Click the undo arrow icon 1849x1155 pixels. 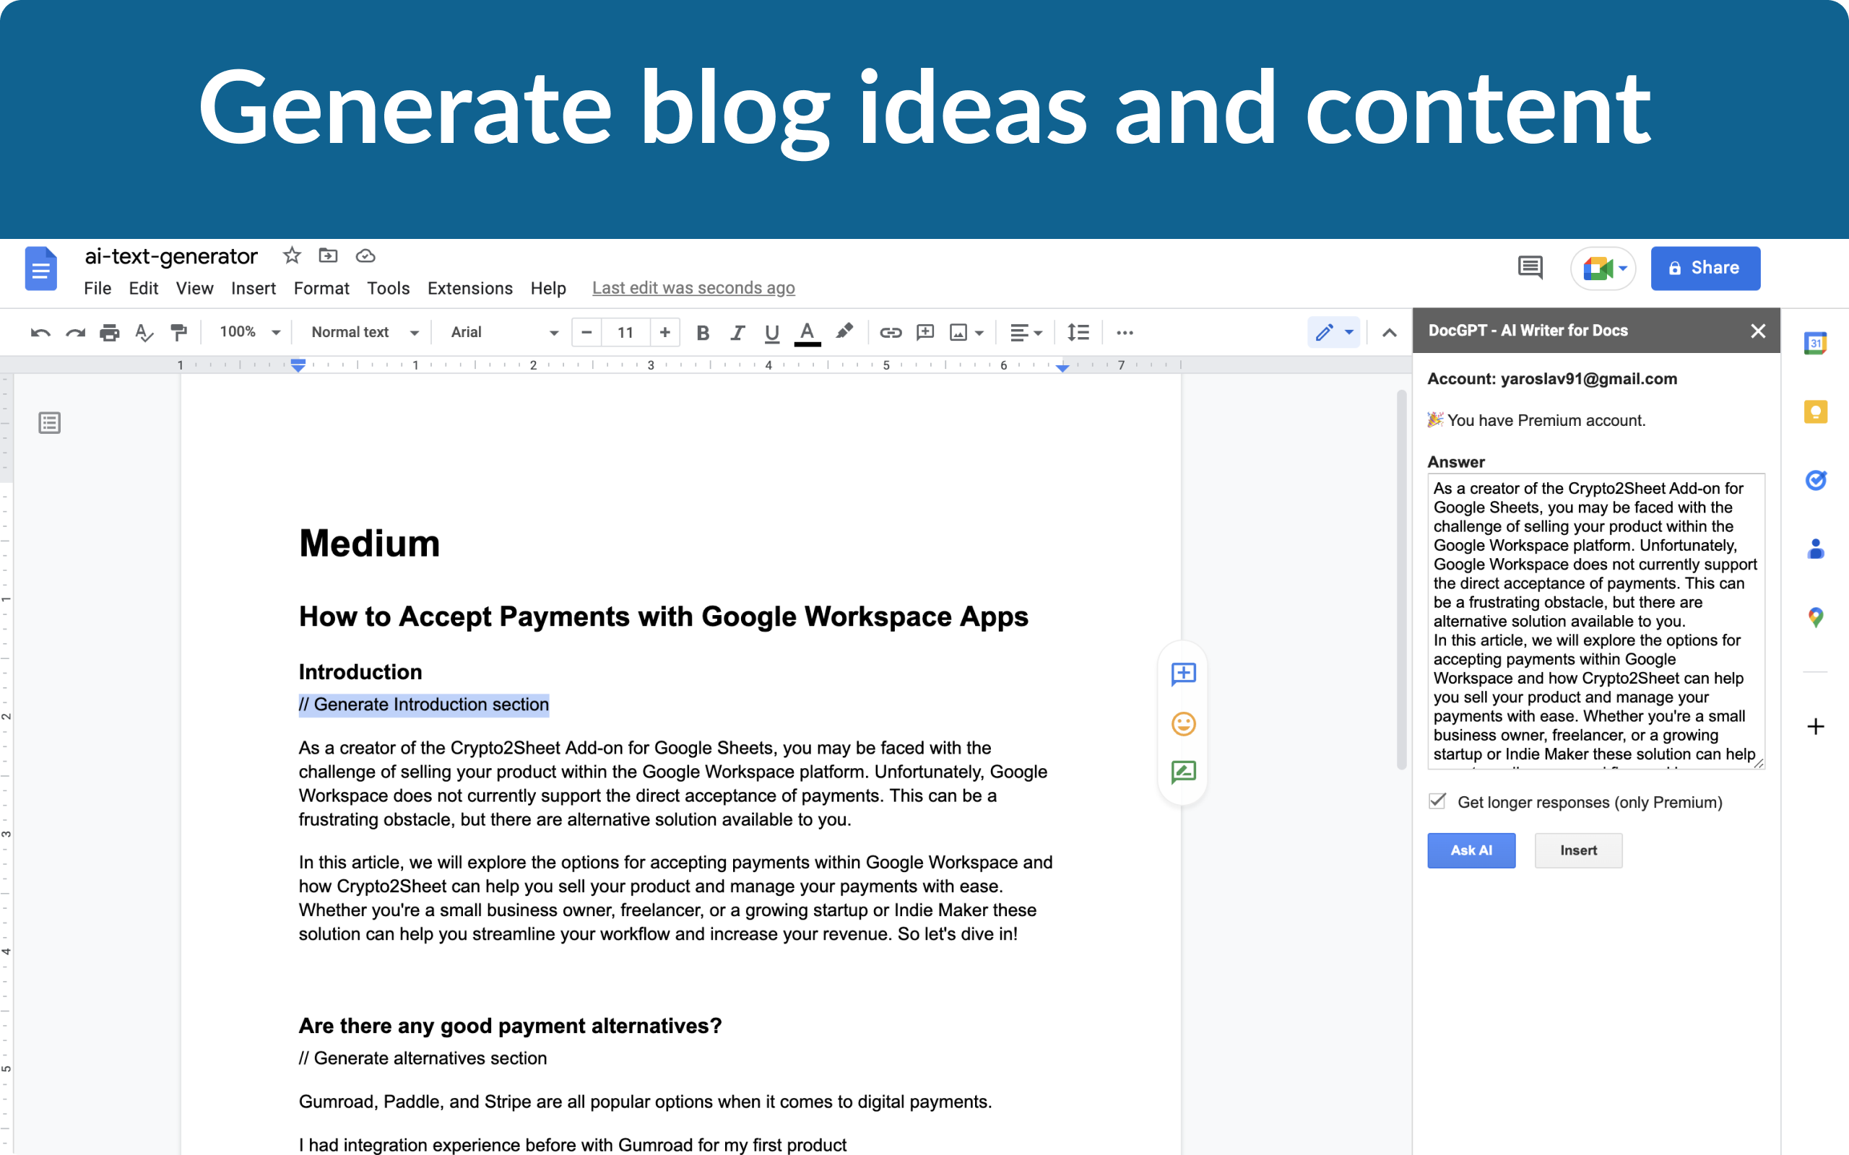40,332
